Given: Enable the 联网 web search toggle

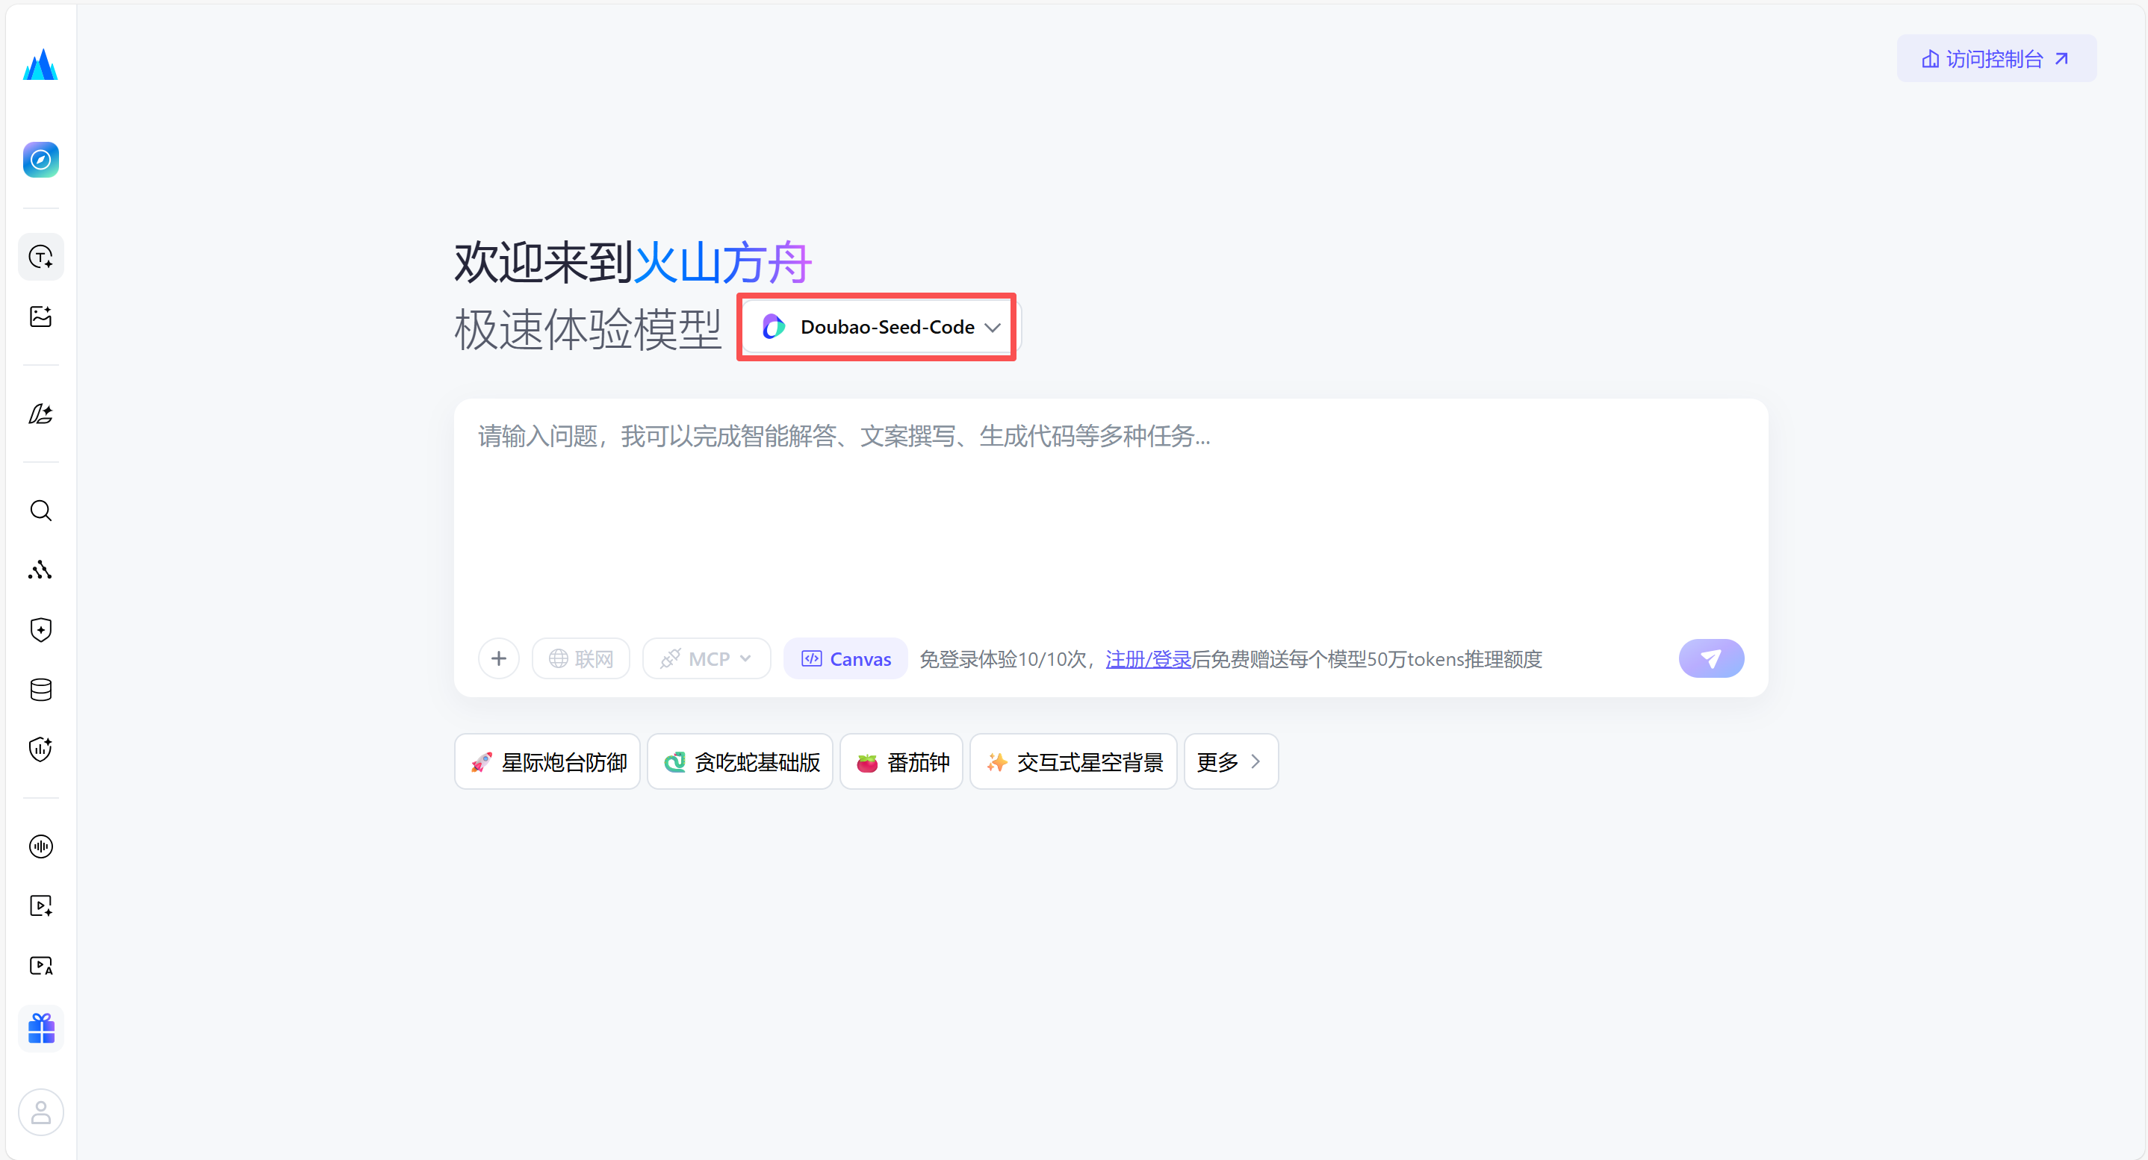Looking at the screenshot, I should tap(580, 658).
